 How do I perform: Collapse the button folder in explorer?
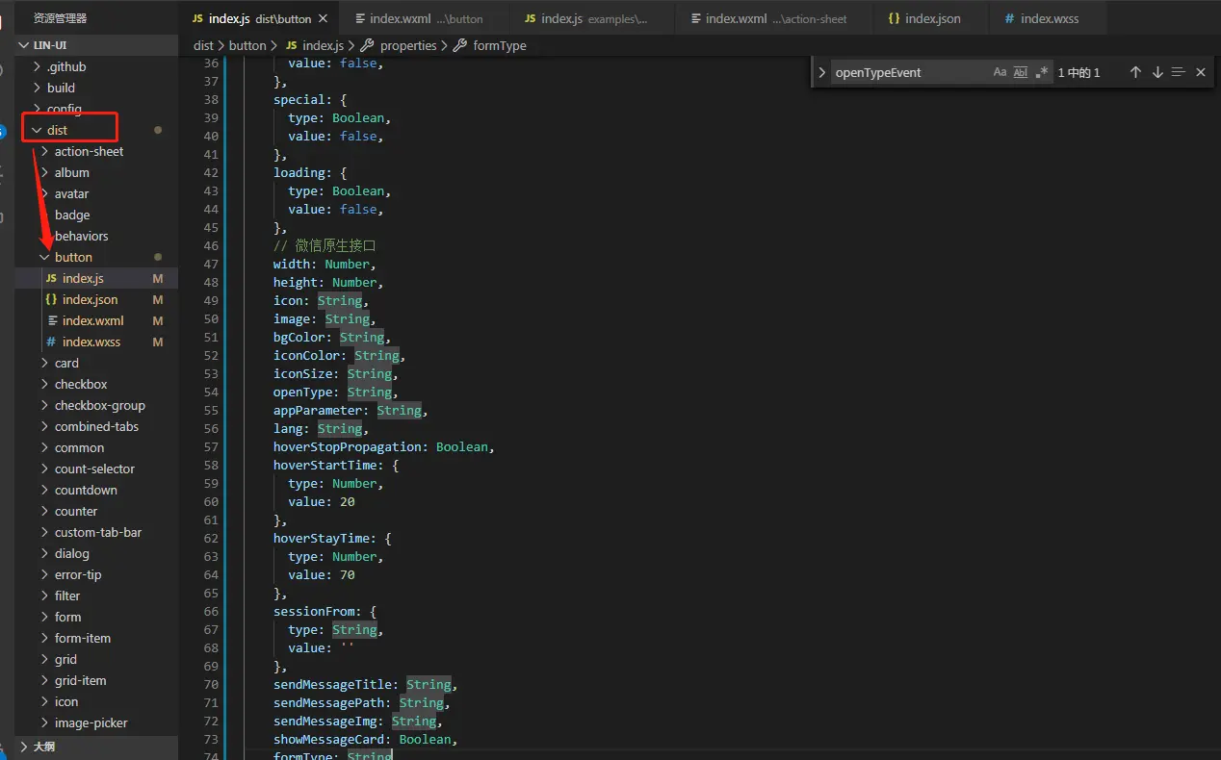coord(72,257)
